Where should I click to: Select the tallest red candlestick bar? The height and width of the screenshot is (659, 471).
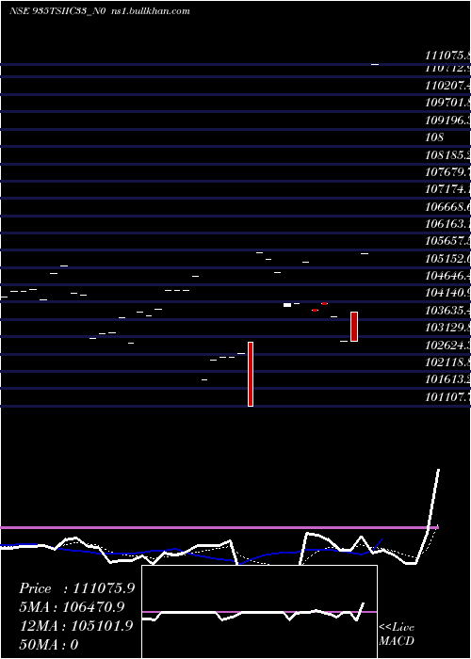(251, 374)
